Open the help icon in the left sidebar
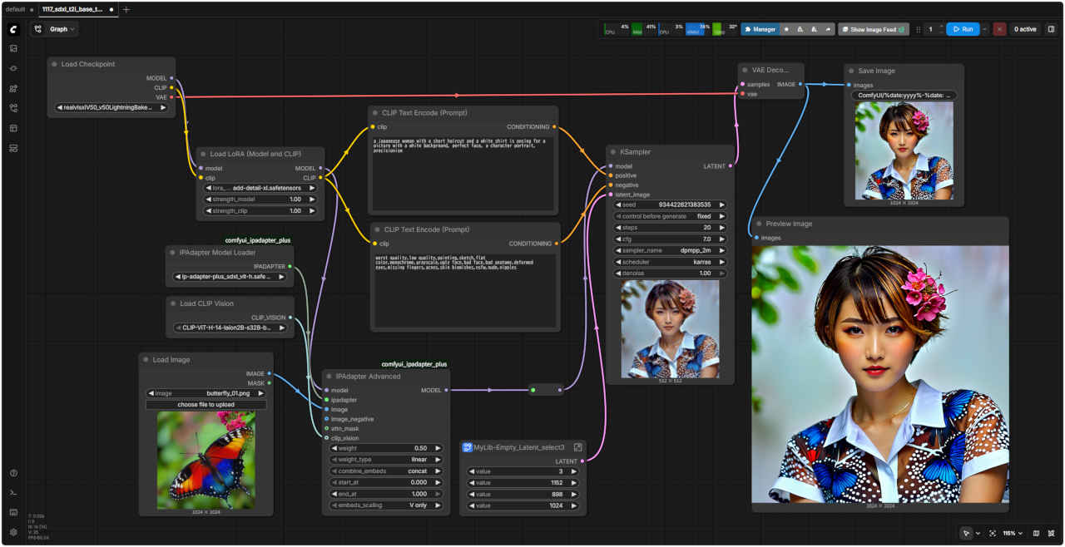This screenshot has width=1065, height=547. pyautogui.click(x=13, y=473)
